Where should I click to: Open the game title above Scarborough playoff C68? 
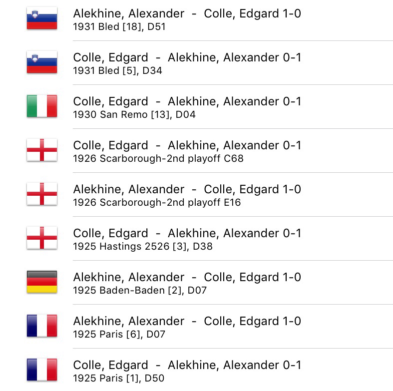tap(187, 146)
